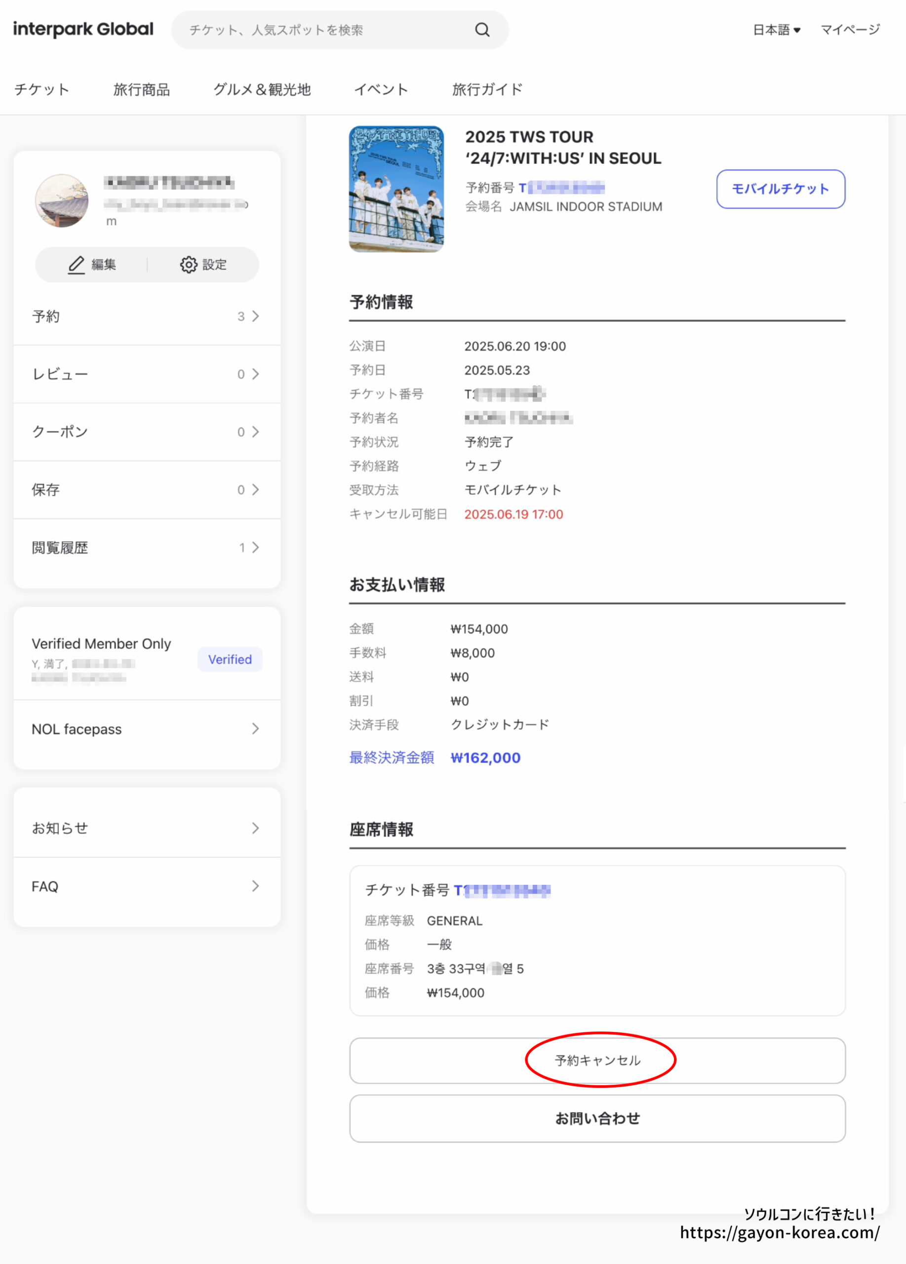
Task: Click the レビュー label in sidebar
Action: (60, 374)
